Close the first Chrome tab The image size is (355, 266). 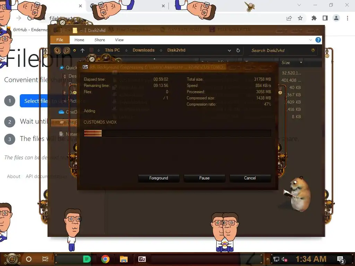[80, 6]
